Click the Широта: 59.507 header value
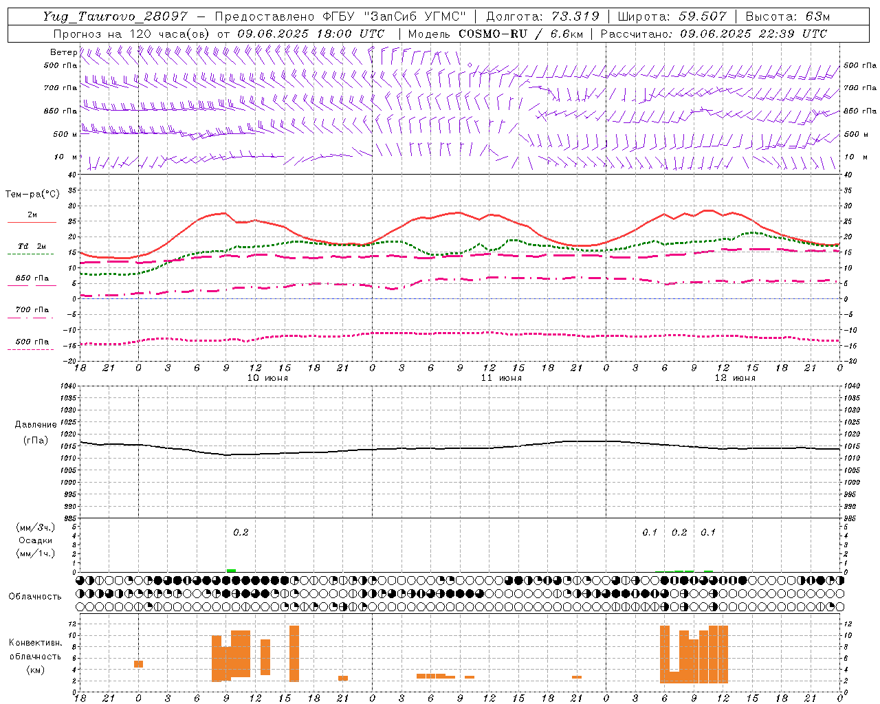Image resolution: width=880 pixels, height=704 pixels. pos(672,16)
